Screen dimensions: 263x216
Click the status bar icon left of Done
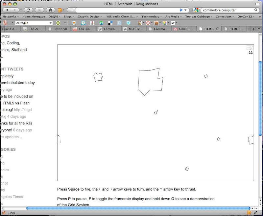[x=4, y=213]
